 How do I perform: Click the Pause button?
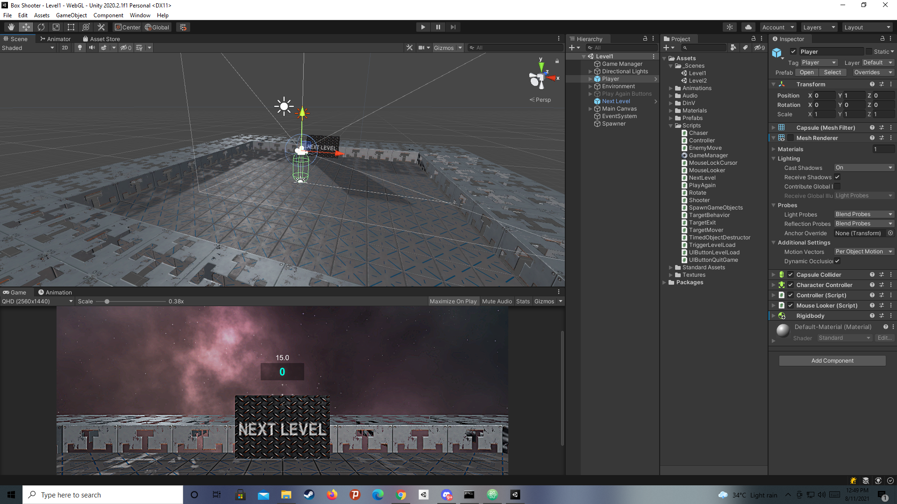point(438,27)
